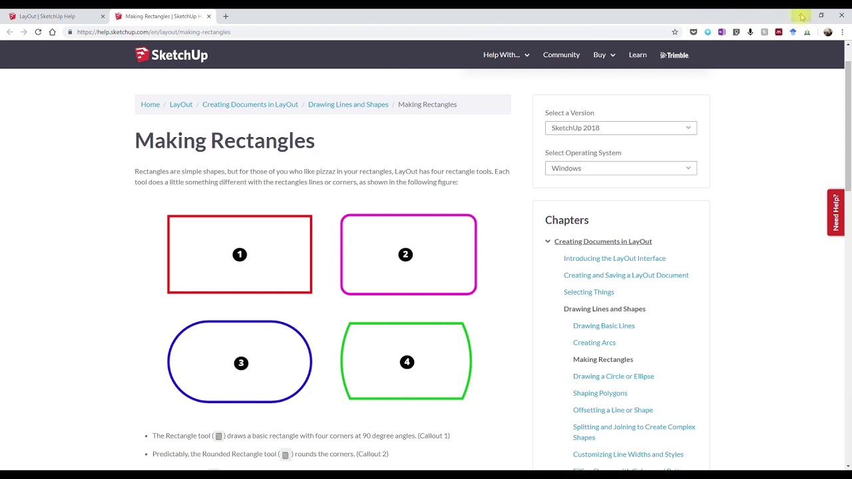This screenshot has width=852, height=479.
Task: Open the Selecting Things chapter
Action: click(x=588, y=292)
